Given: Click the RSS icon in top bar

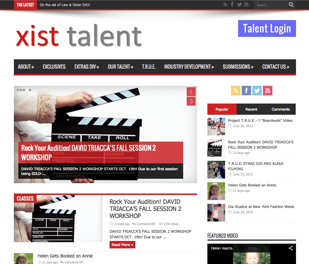Looking at the screenshot, I should pyautogui.click(x=225, y=4).
